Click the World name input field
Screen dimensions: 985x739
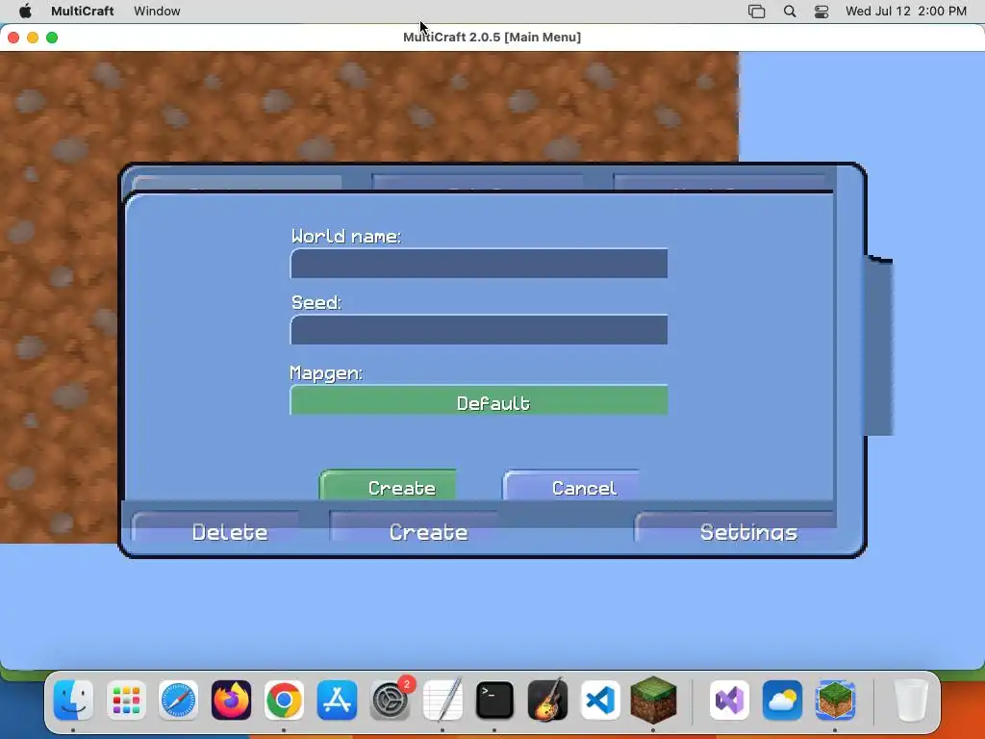(x=479, y=264)
